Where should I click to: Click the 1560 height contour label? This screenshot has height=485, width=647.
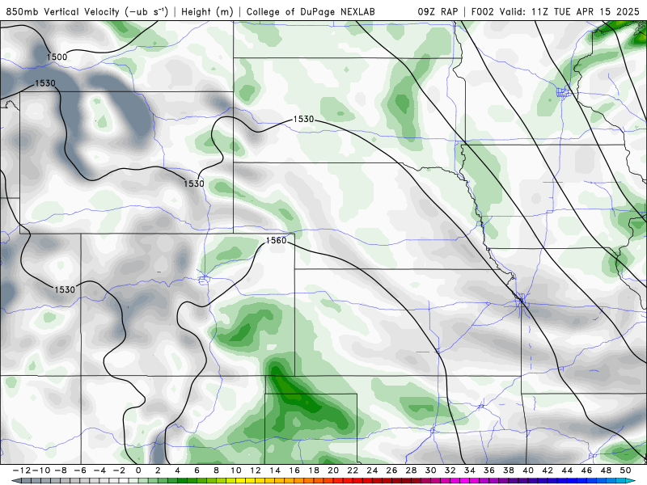coord(276,240)
